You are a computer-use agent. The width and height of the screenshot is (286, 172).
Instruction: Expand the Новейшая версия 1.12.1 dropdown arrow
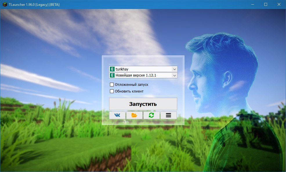(175, 75)
